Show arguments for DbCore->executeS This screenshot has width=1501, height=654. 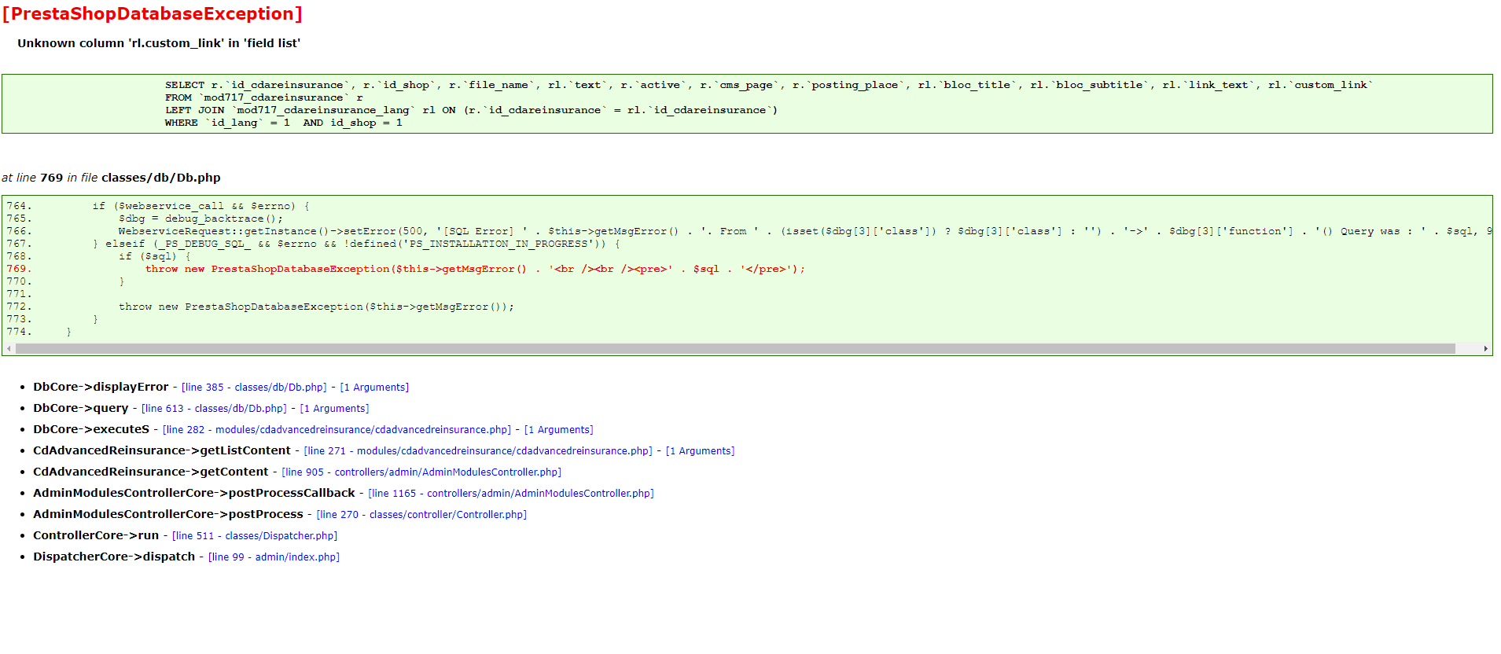(558, 430)
